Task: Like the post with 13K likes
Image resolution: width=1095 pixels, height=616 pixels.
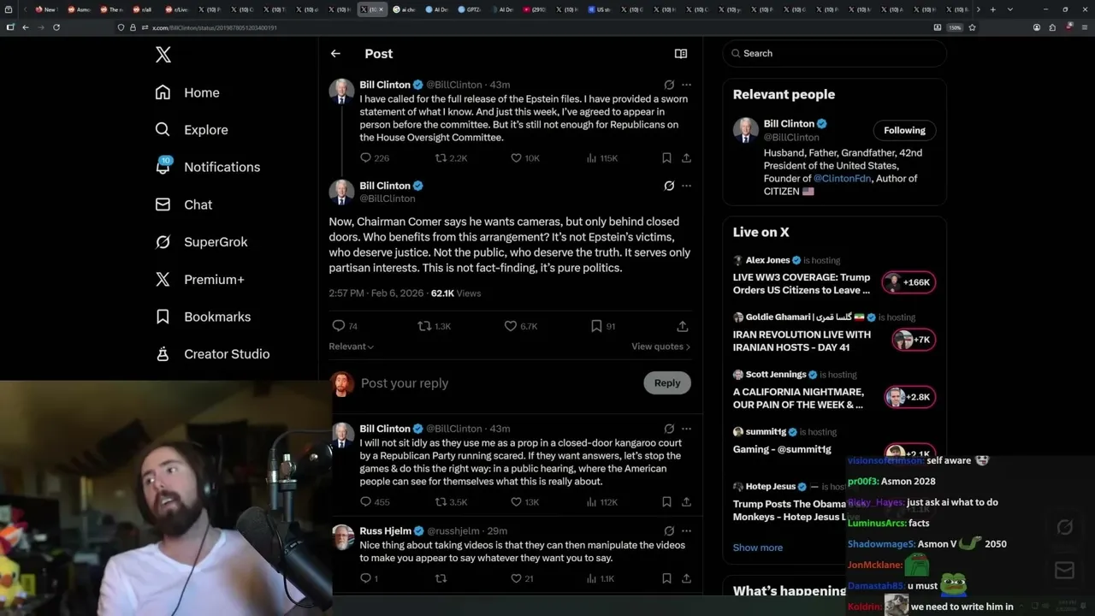Action: click(x=524, y=502)
